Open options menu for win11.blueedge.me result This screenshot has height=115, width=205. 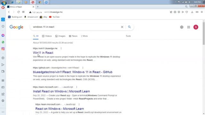point(61,48)
